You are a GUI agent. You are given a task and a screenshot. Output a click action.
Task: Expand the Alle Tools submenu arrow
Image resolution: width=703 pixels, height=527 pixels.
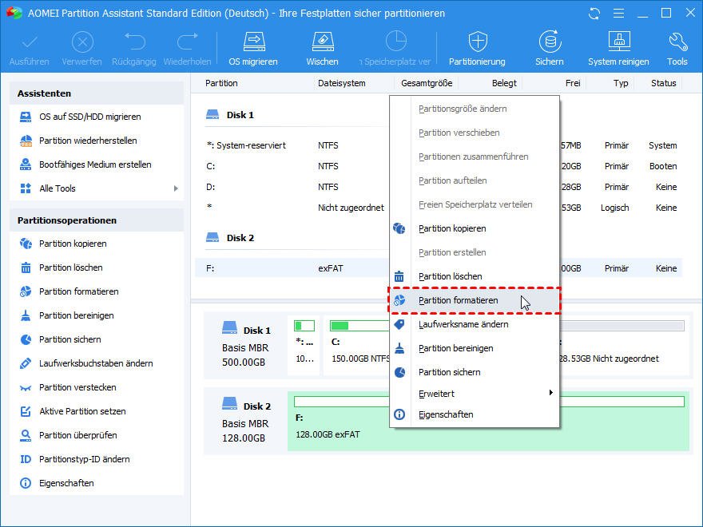(176, 188)
